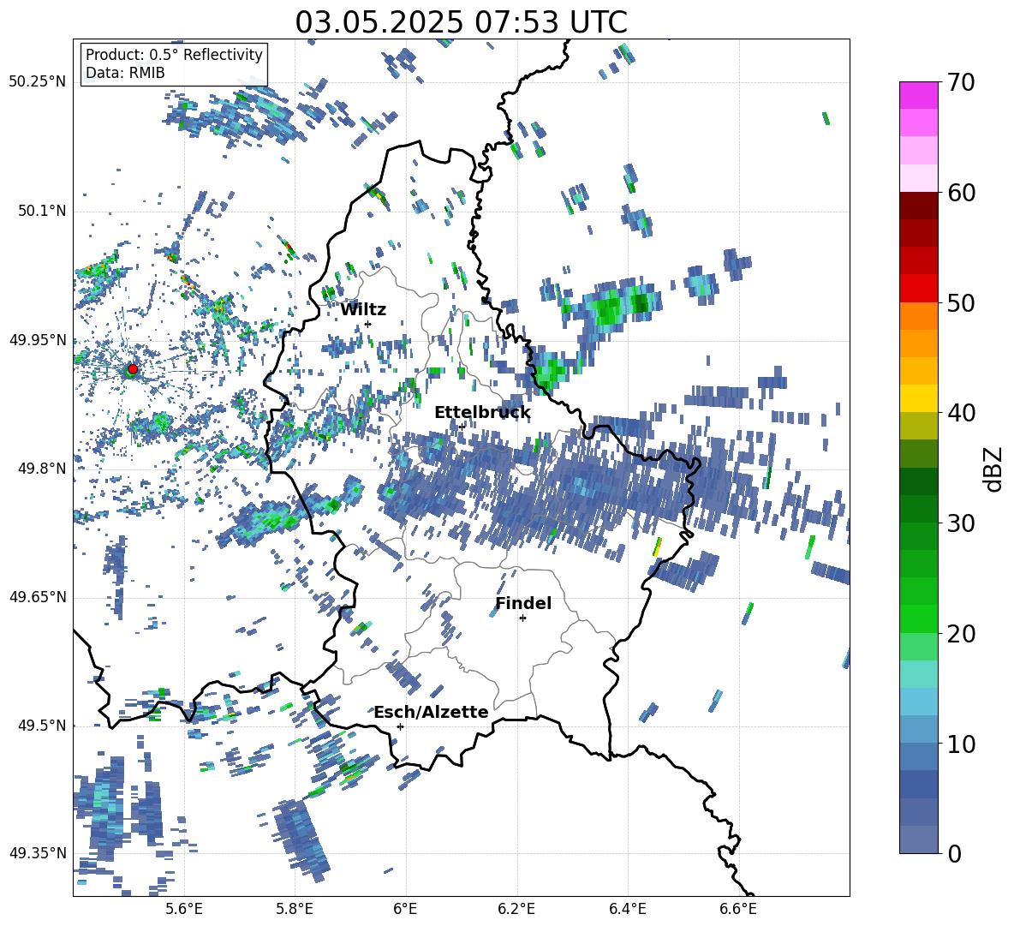Viewport: 1014px width, 926px height.
Task: Click the 6.4°E longitude label
Action: tap(627, 909)
